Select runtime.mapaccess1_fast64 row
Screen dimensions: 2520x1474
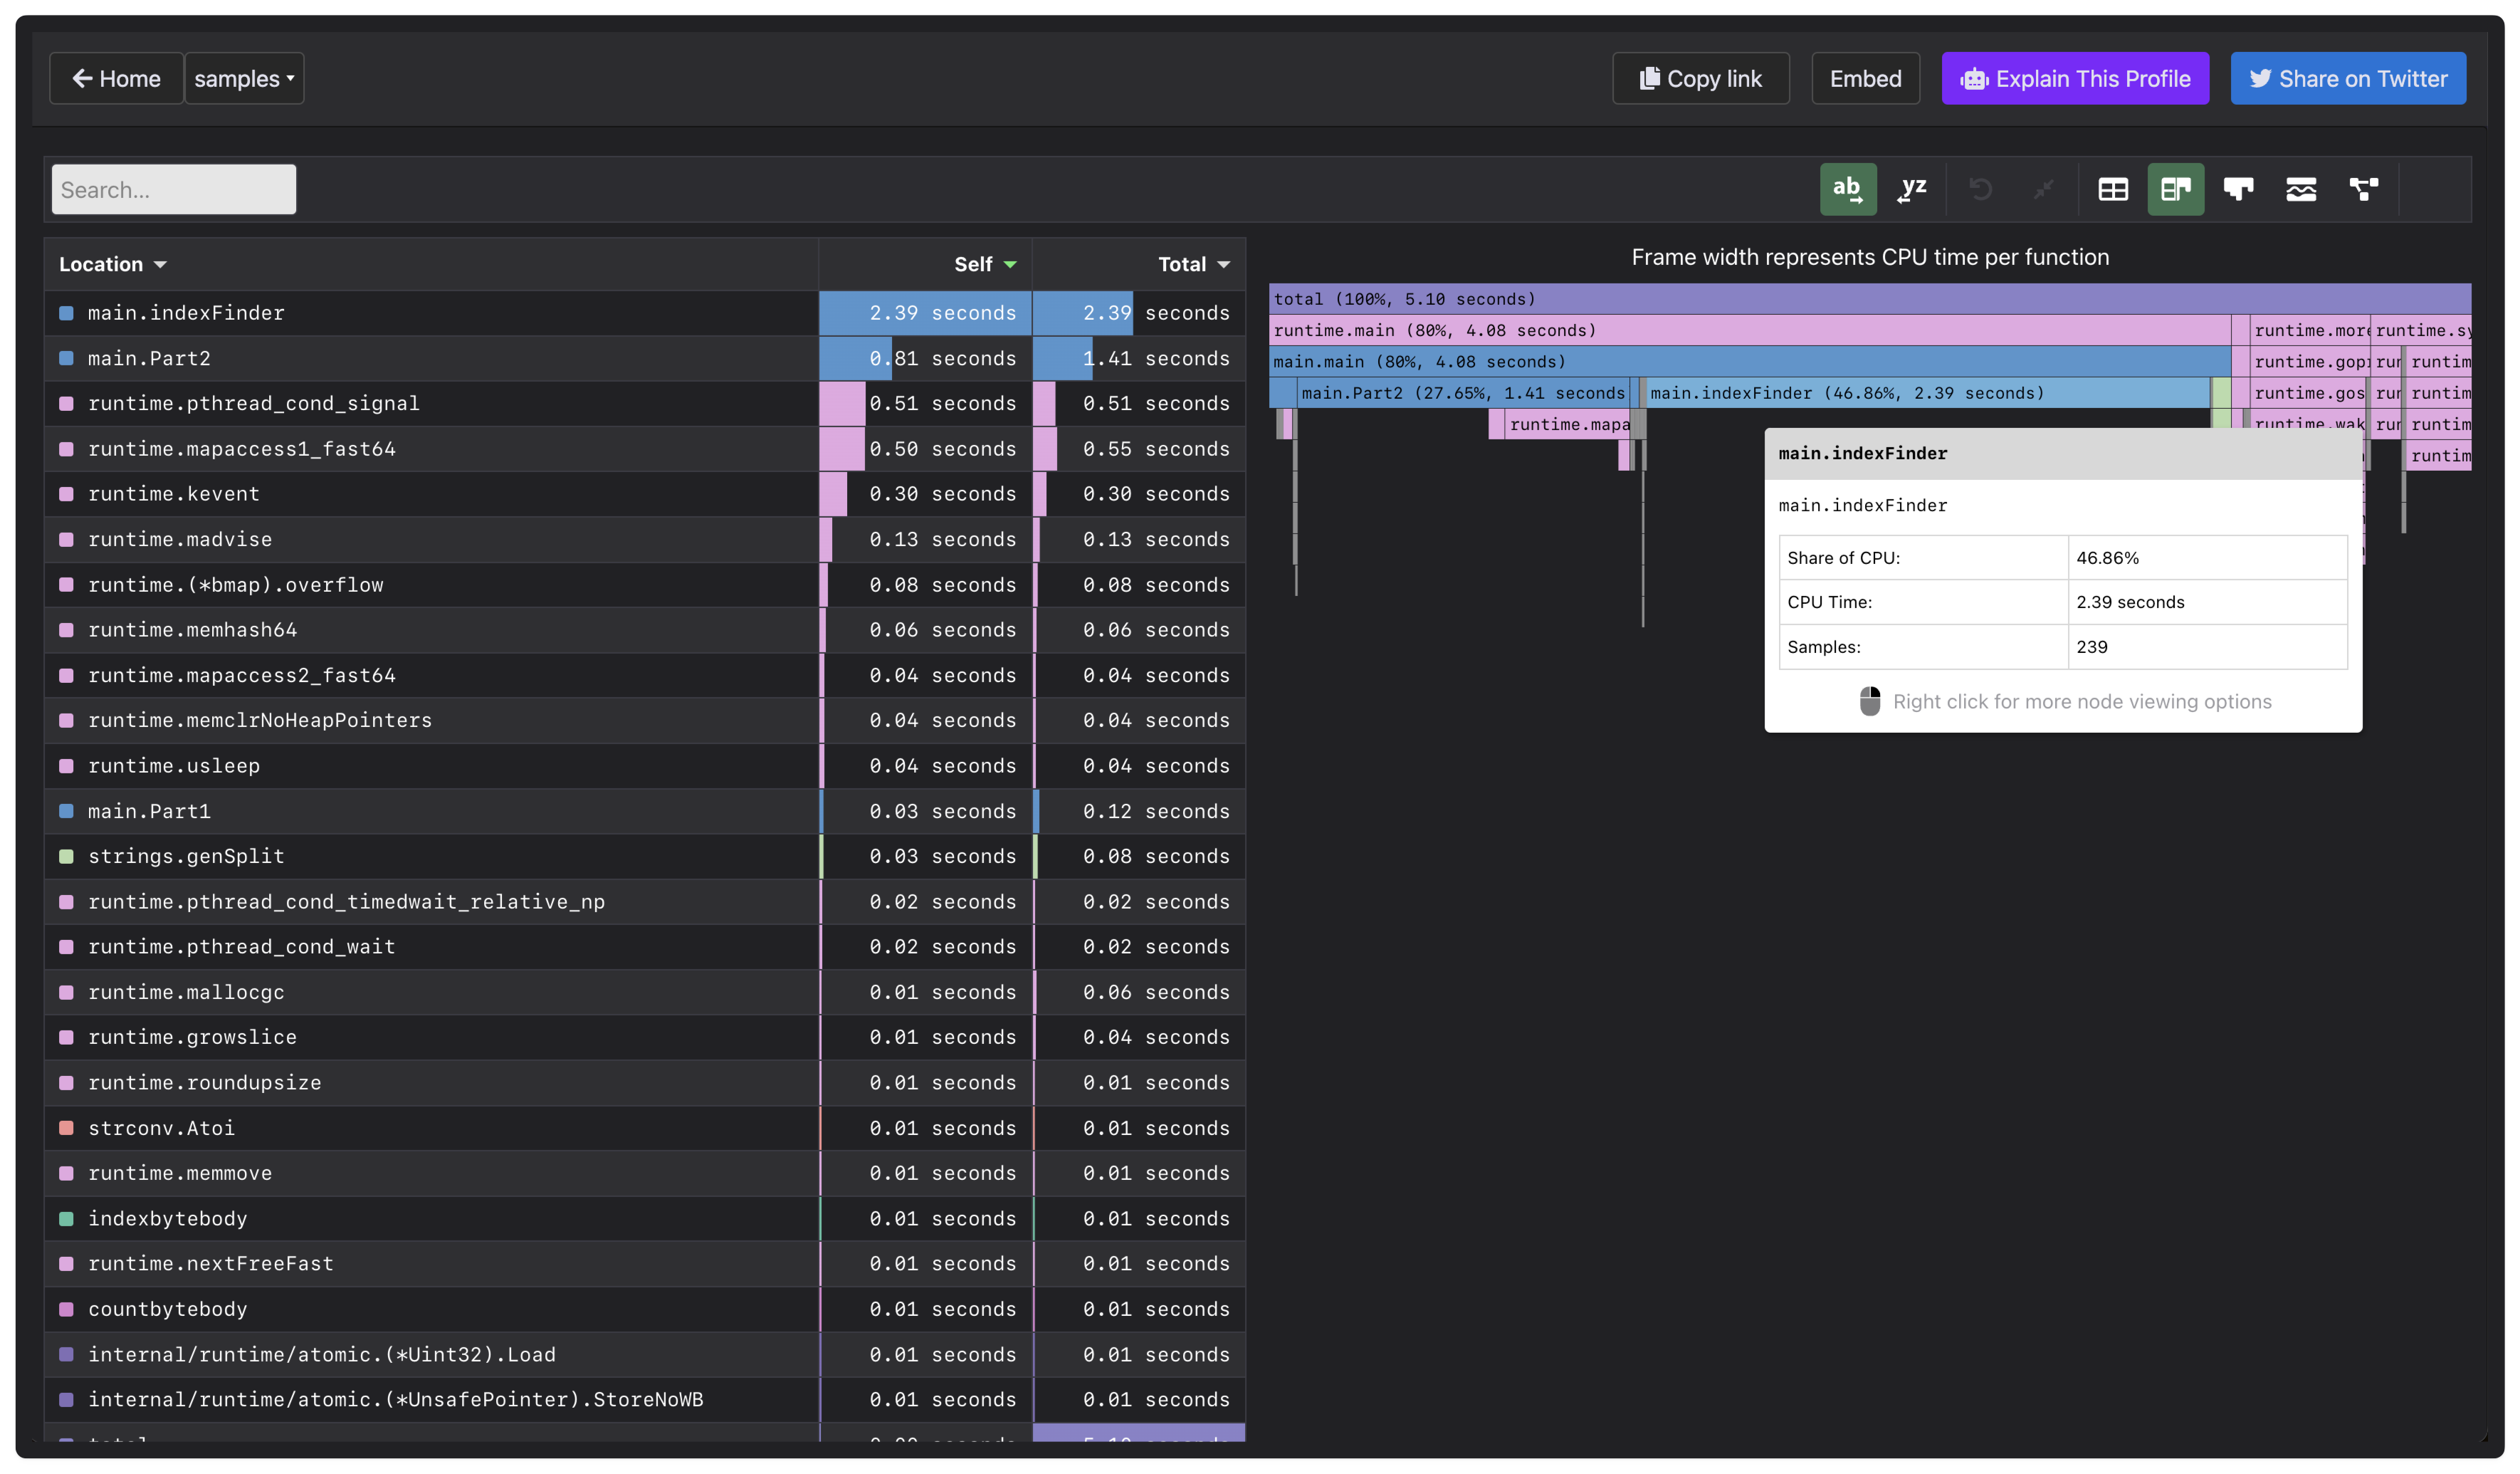[x=645, y=449]
